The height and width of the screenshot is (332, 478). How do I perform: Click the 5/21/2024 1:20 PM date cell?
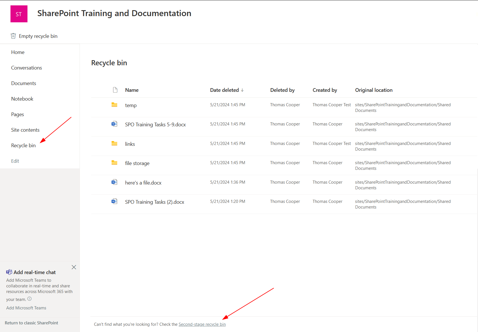(228, 201)
